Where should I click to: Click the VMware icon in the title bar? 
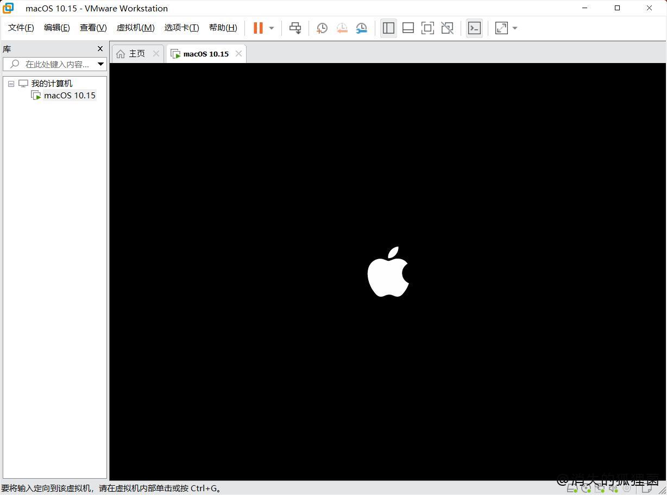(x=8, y=8)
